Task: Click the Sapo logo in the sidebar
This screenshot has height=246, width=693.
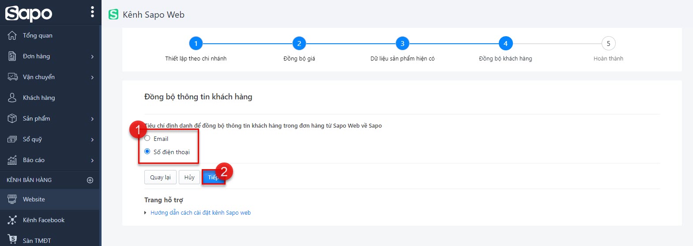Action: tap(29, 13)
